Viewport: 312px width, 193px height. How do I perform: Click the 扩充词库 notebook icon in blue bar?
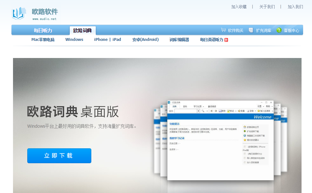(250, 29)
